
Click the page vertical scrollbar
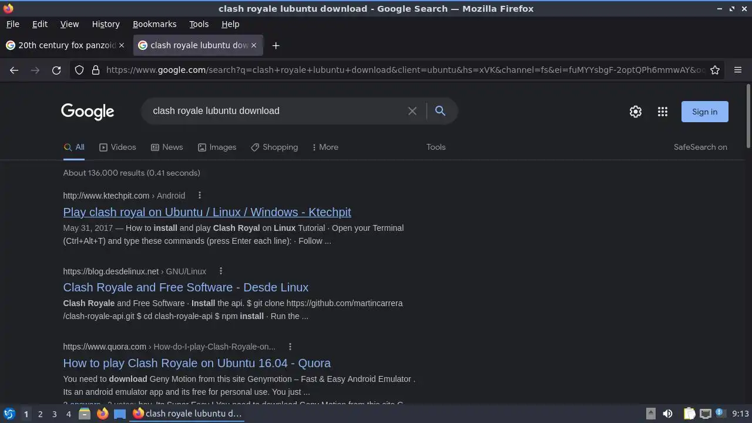pos(748,116)
